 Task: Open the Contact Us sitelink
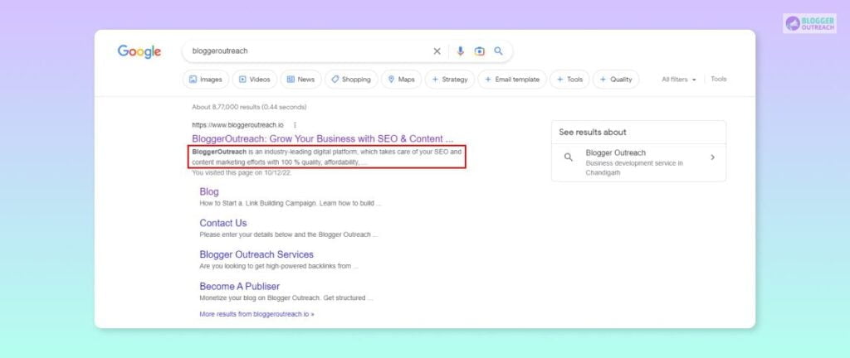(x=222, y=223)
